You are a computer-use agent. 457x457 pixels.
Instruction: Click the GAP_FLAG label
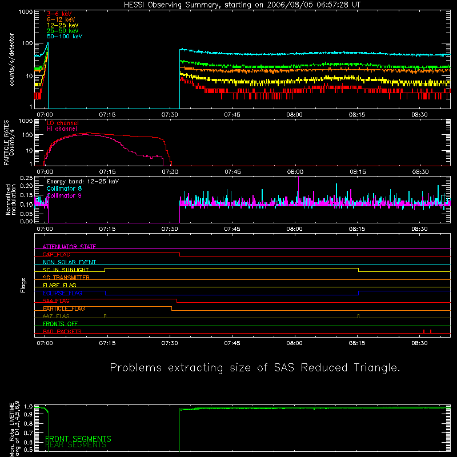56,254
